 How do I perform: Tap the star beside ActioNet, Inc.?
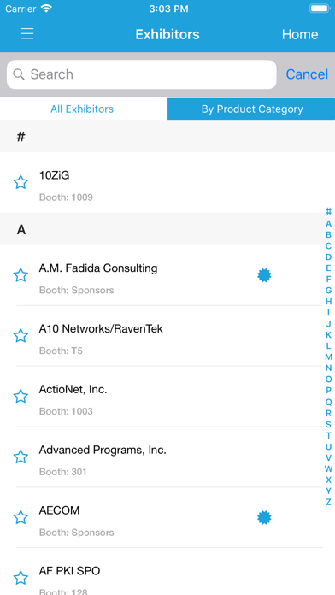tap(21, 397)
